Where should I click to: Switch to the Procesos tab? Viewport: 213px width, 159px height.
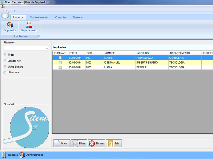tap(18, 17)
